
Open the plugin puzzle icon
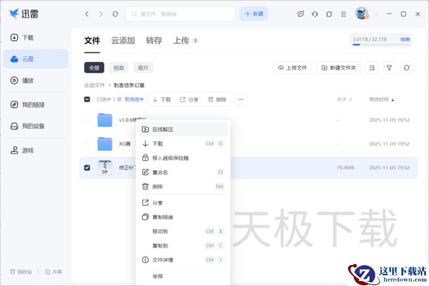[x=329, y=14]
